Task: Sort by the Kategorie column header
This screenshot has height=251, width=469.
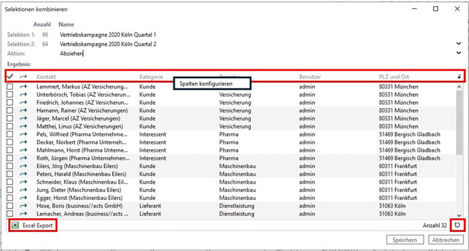Action: click(151, 77)
